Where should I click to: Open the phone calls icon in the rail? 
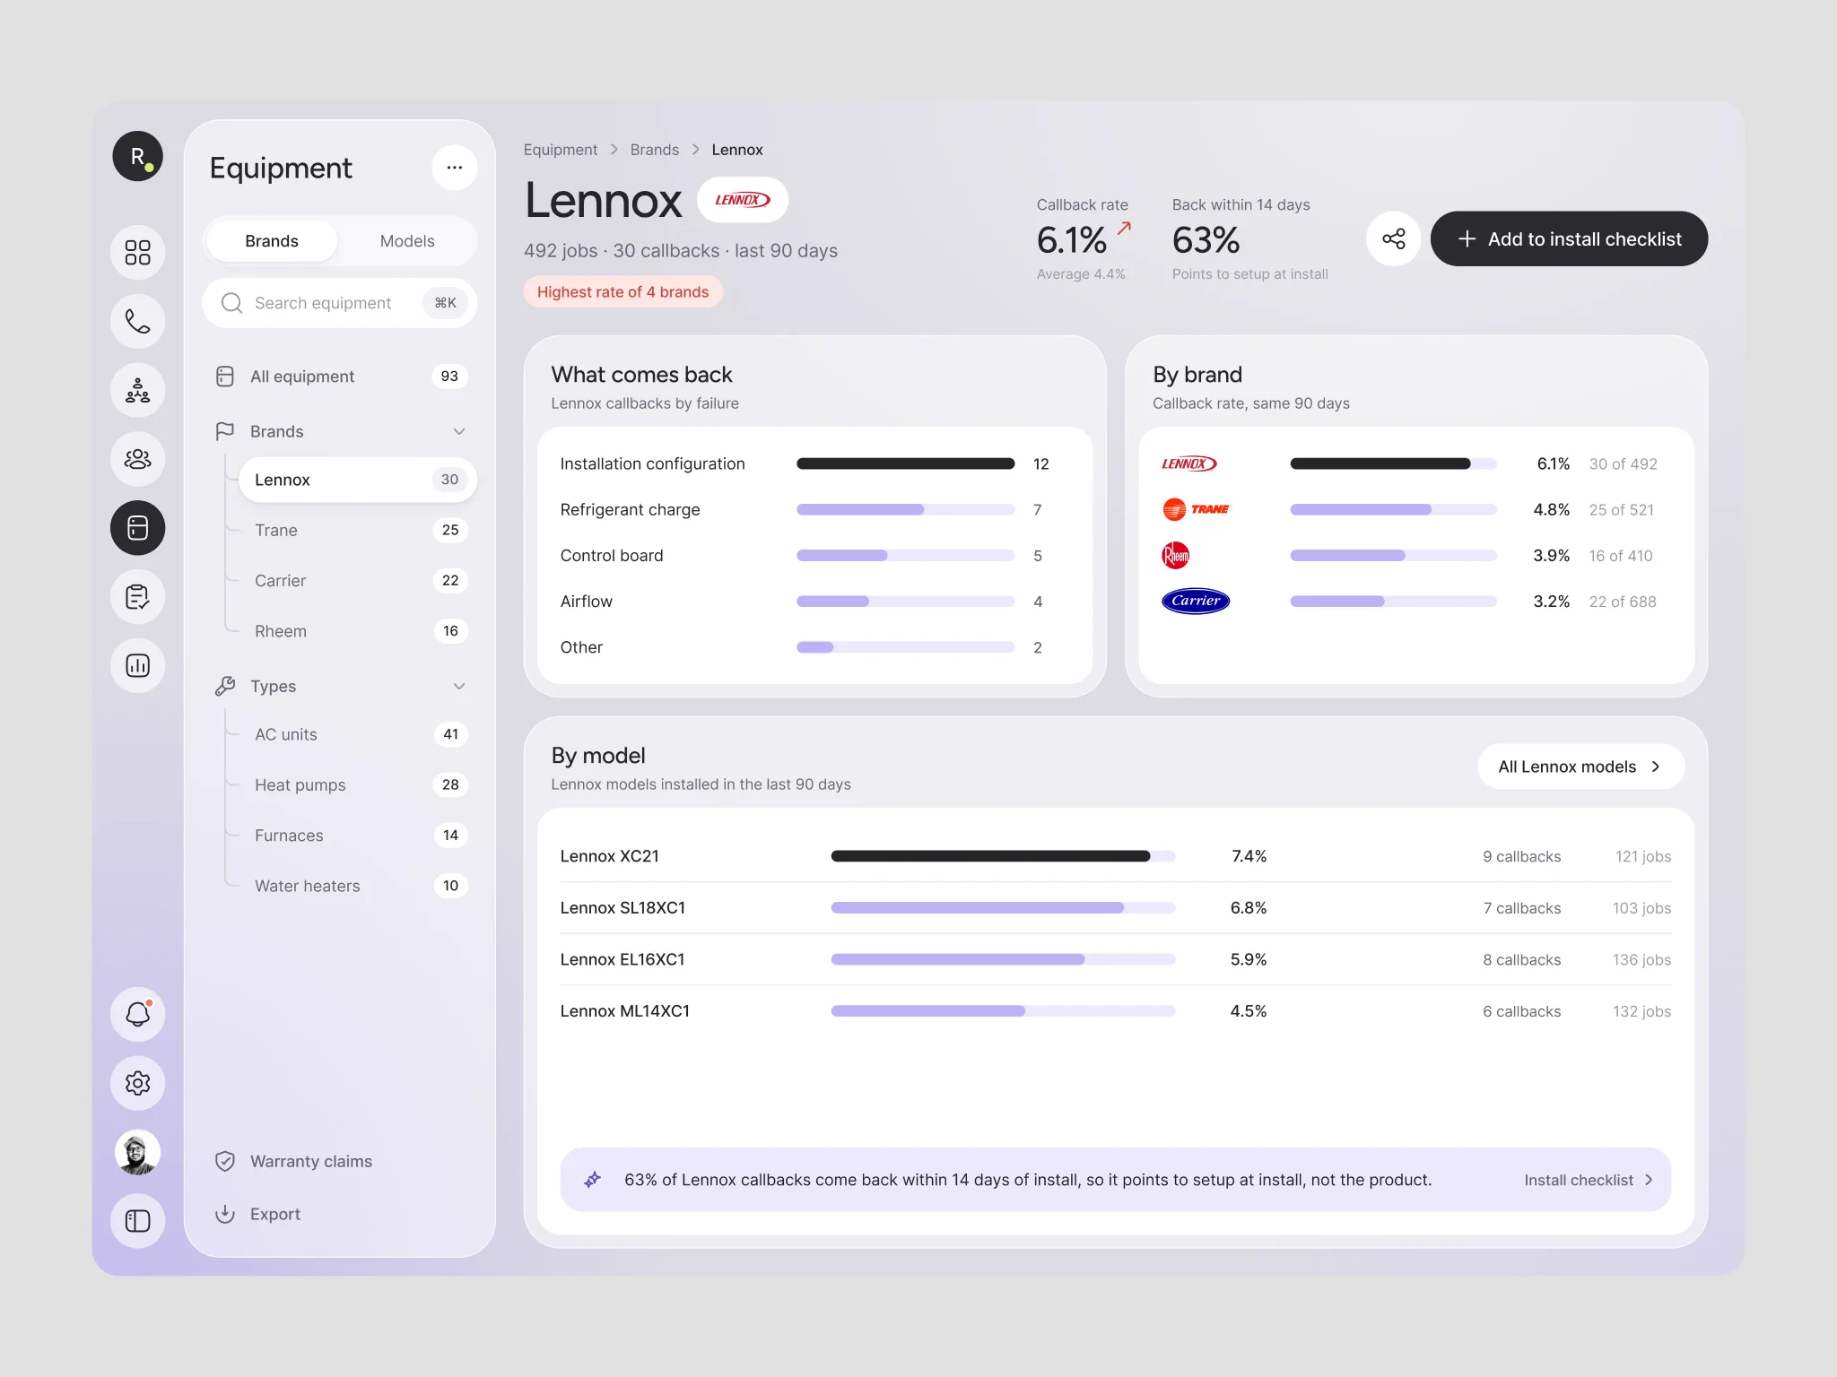(137, 321)
